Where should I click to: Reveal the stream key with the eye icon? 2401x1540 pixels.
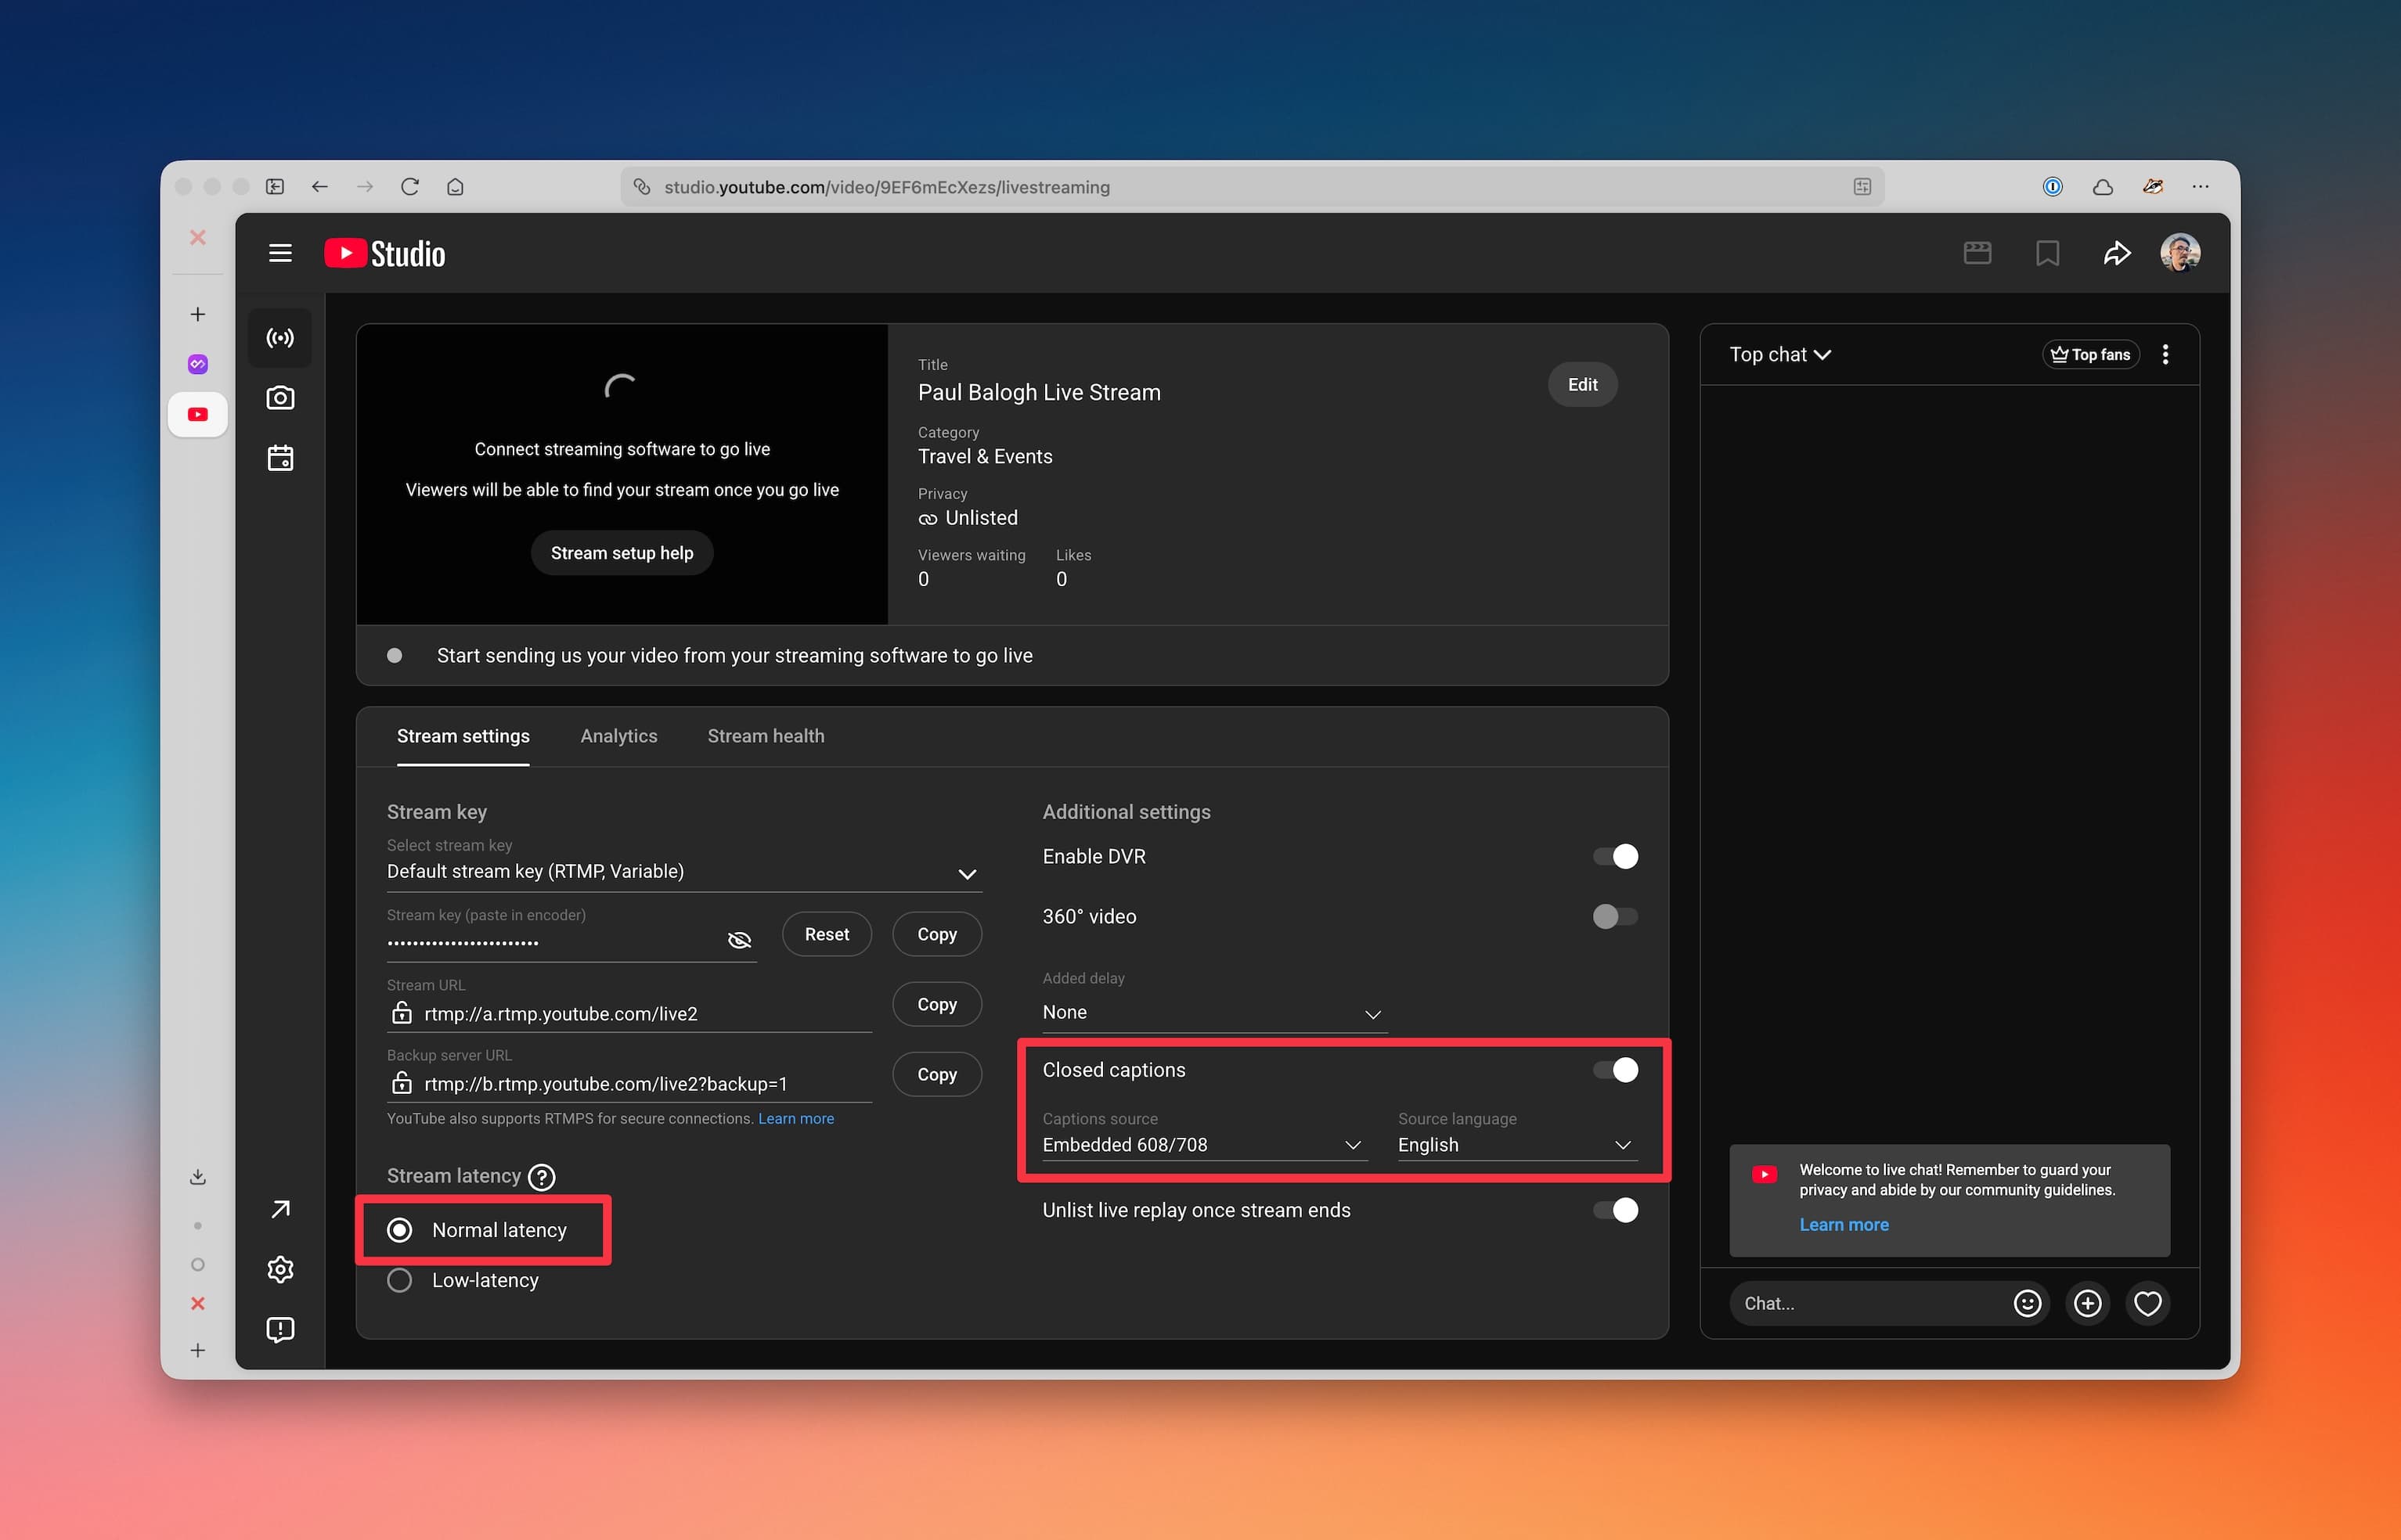click(739, 940)
